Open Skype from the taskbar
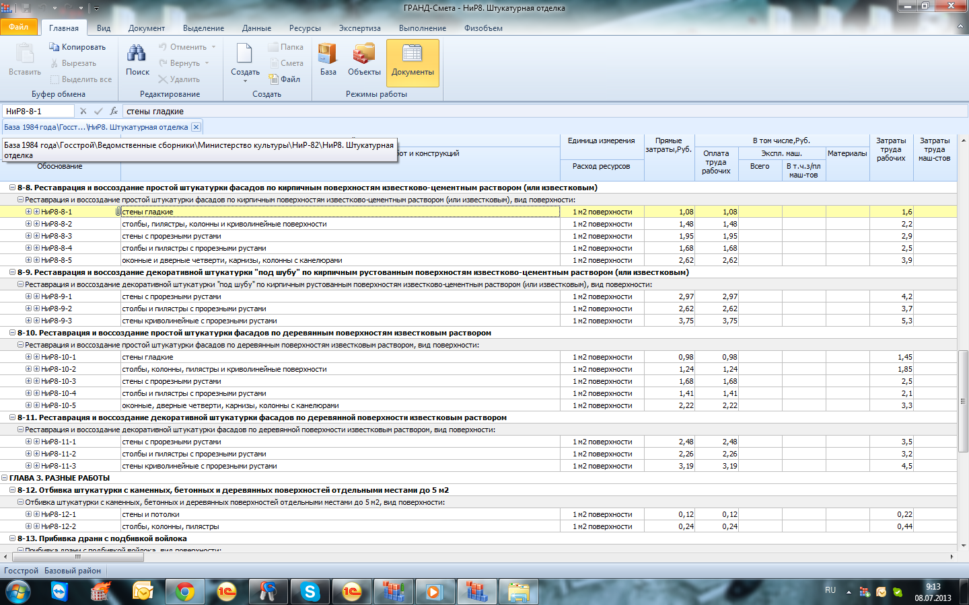This screenshot has width=969, height=605. (310, 592)
